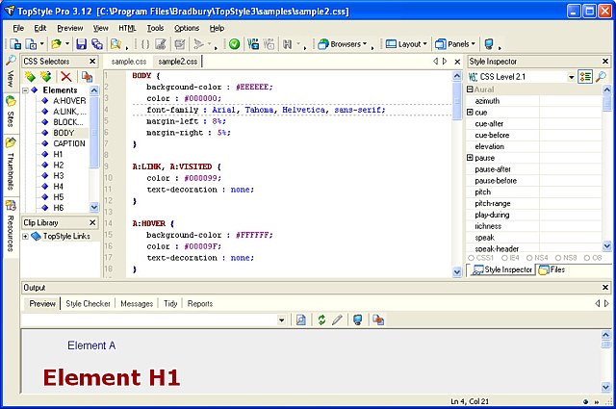The image size is (616, 409).
Task: Open the CSS Level 2.1 dropdown
Action: point(571,77)
